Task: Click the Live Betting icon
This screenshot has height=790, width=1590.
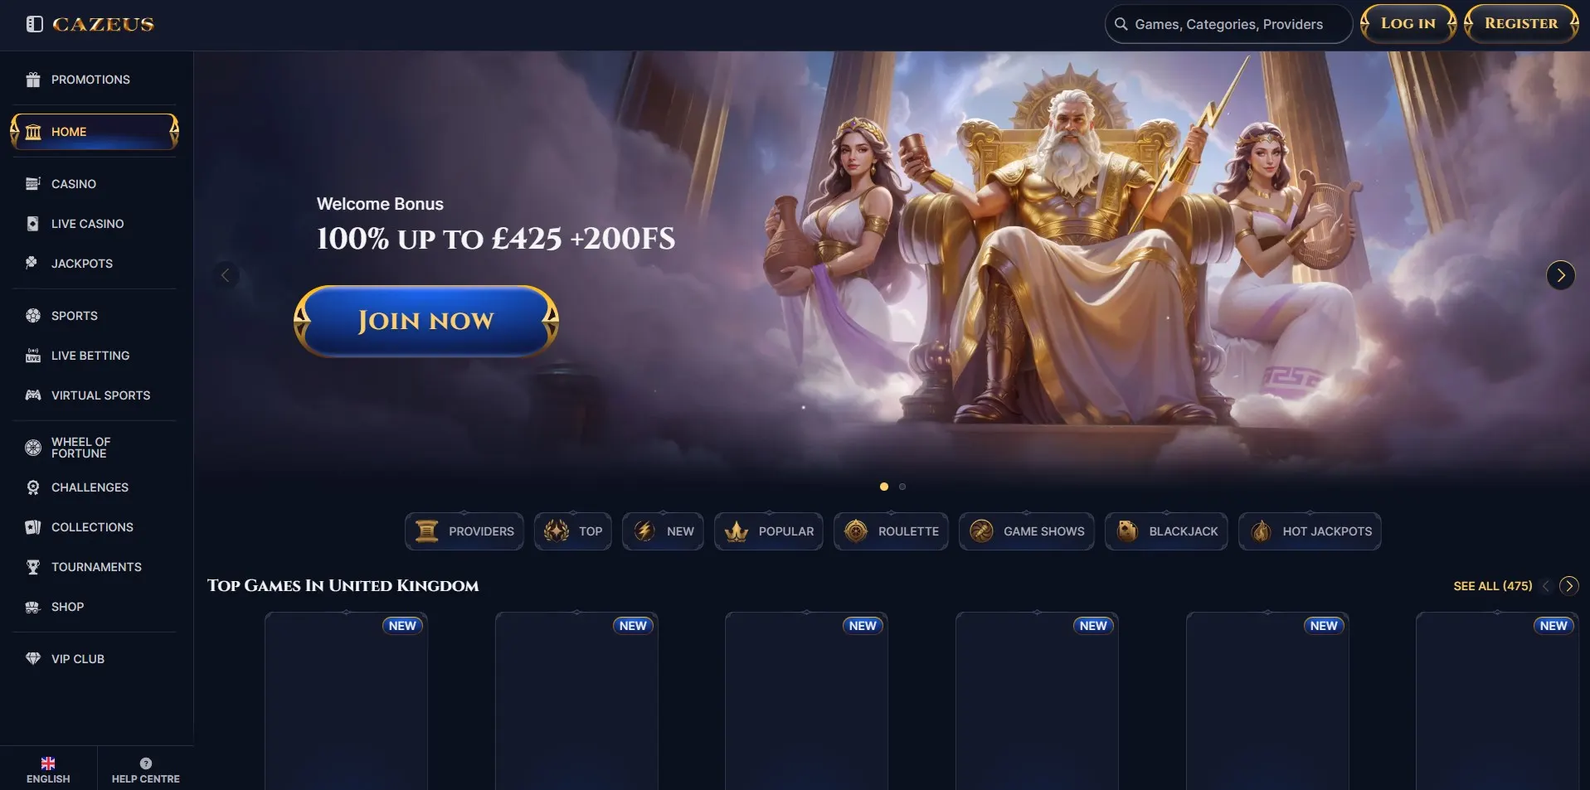Action: point(33,356)
